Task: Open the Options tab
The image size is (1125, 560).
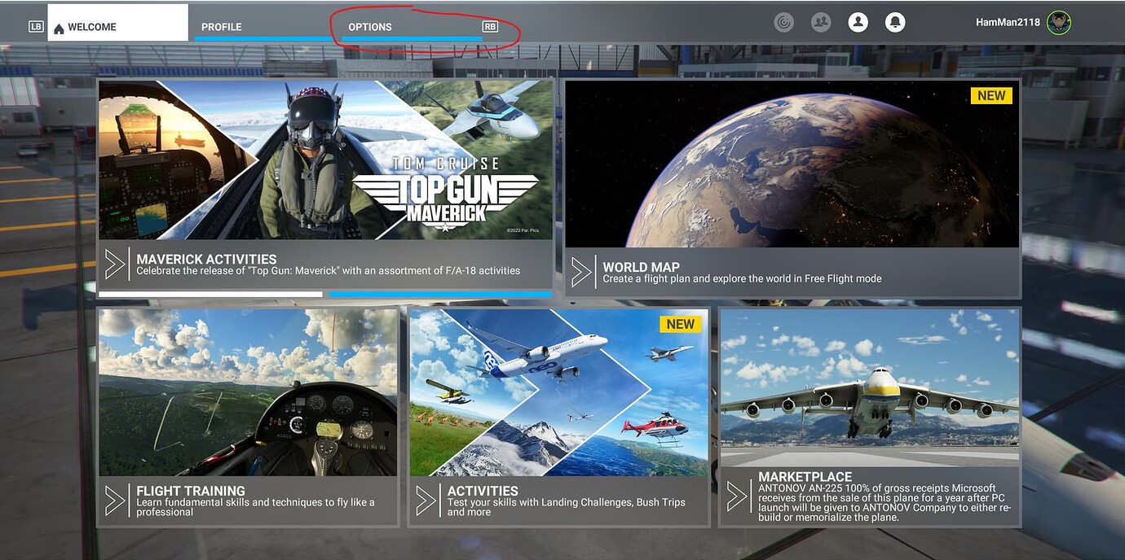Action: tap(370, 27)
